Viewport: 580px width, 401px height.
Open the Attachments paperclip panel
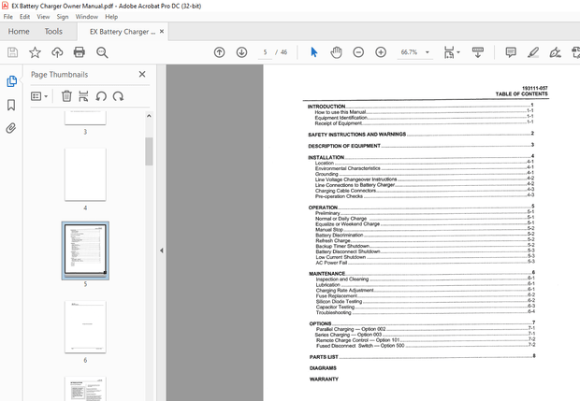pyautogui.click(x=11, y=128)
